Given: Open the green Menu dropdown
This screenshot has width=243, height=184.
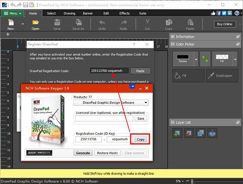Looking at the screenshot, I should pos(13,13).
